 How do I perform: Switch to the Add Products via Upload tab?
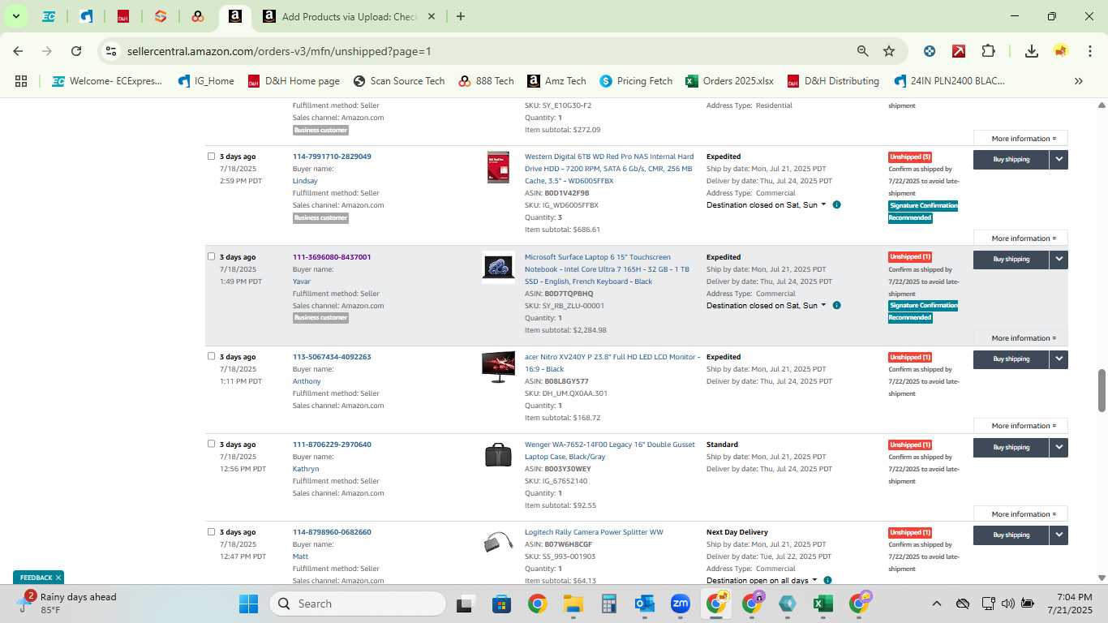[x=349, y=16]
